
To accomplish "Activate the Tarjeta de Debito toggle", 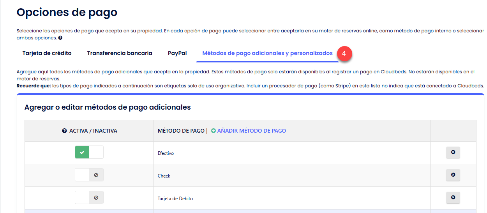I will (x=89, y=198).
